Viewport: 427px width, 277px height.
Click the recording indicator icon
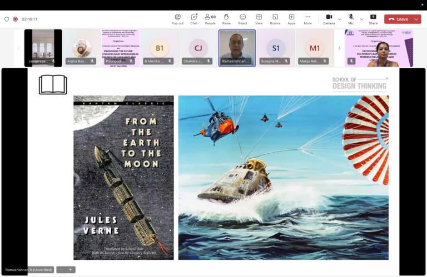(x=15, y=19)
